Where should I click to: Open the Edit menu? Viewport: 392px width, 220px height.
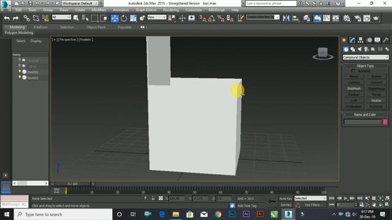point(18,10)
